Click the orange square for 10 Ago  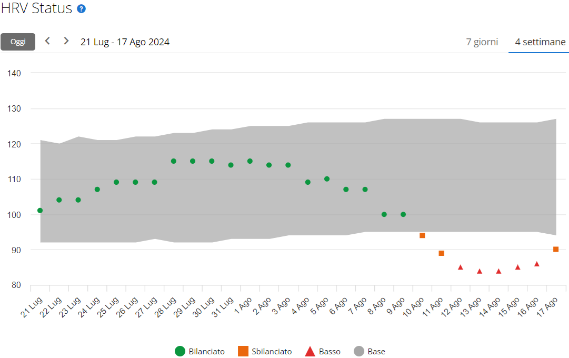coord(422,235)
